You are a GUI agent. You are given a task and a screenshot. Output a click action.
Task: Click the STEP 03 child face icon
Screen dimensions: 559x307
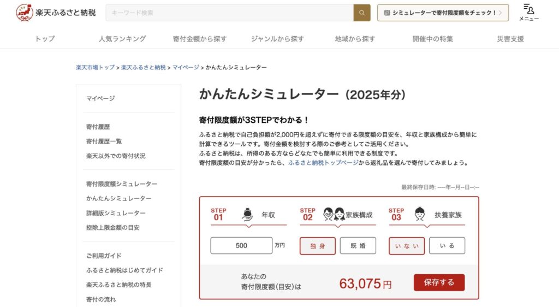coord(420,214)
